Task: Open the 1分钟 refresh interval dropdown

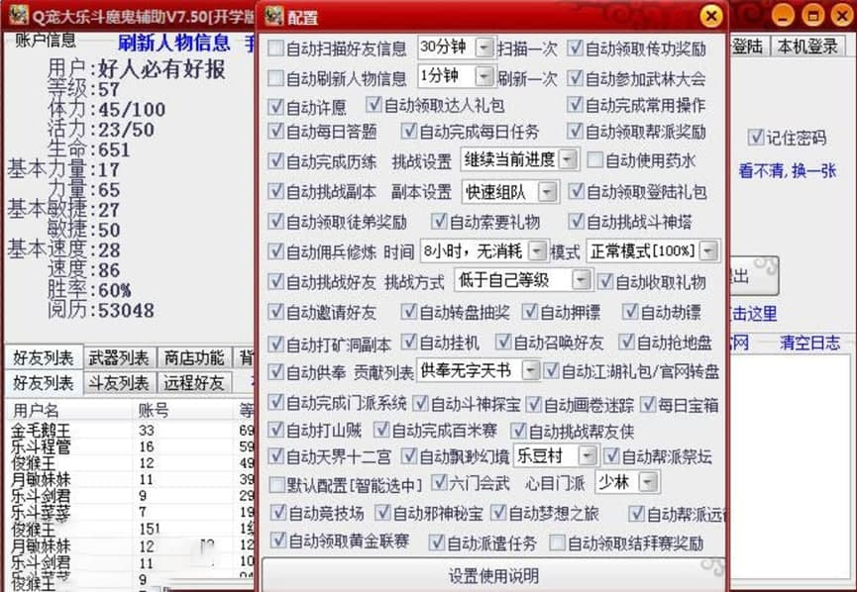Action: pyautogui.click(x=483, y=76)
